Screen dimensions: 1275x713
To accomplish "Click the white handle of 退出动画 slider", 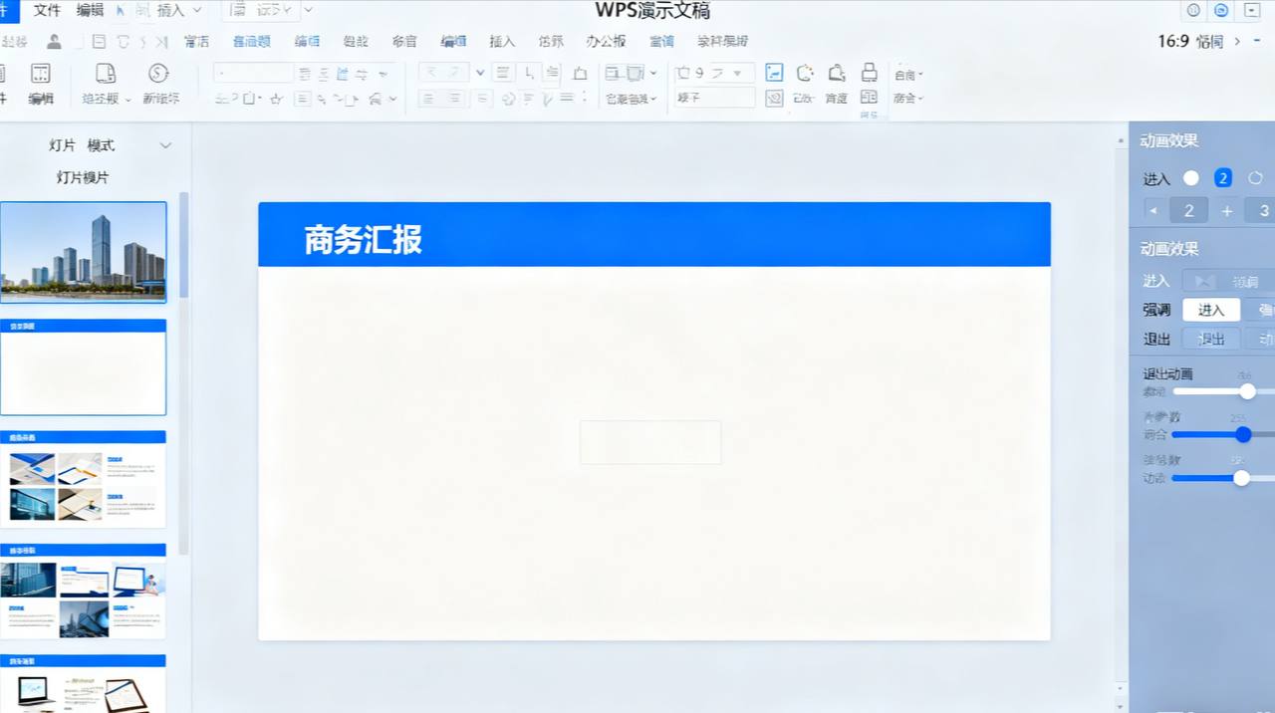I will [x=1247, y=391].
